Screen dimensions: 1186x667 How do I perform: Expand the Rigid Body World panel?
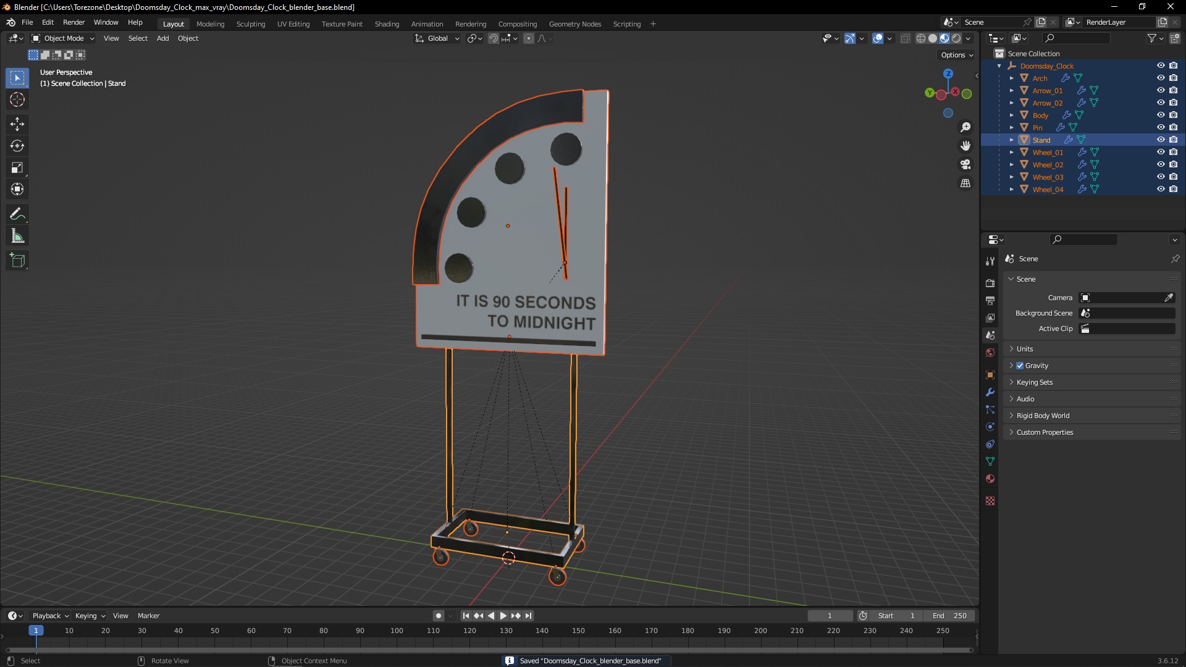click(x=1043, y=416)
